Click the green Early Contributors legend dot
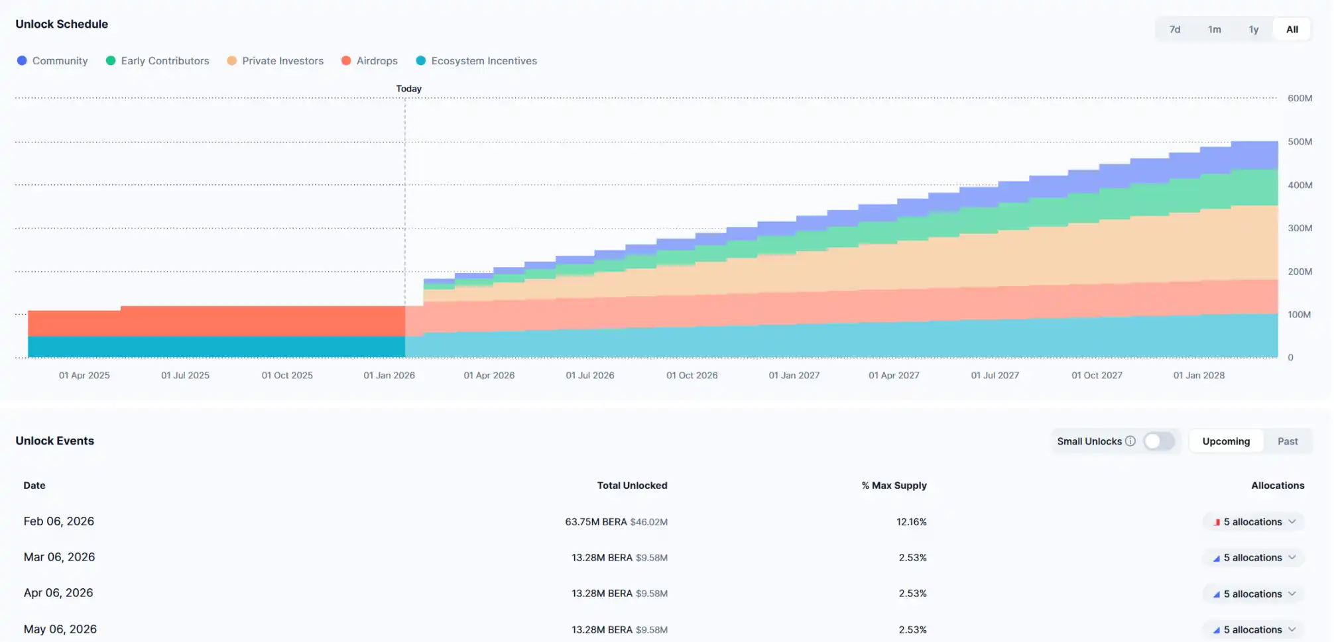 (x=111, y=61)
